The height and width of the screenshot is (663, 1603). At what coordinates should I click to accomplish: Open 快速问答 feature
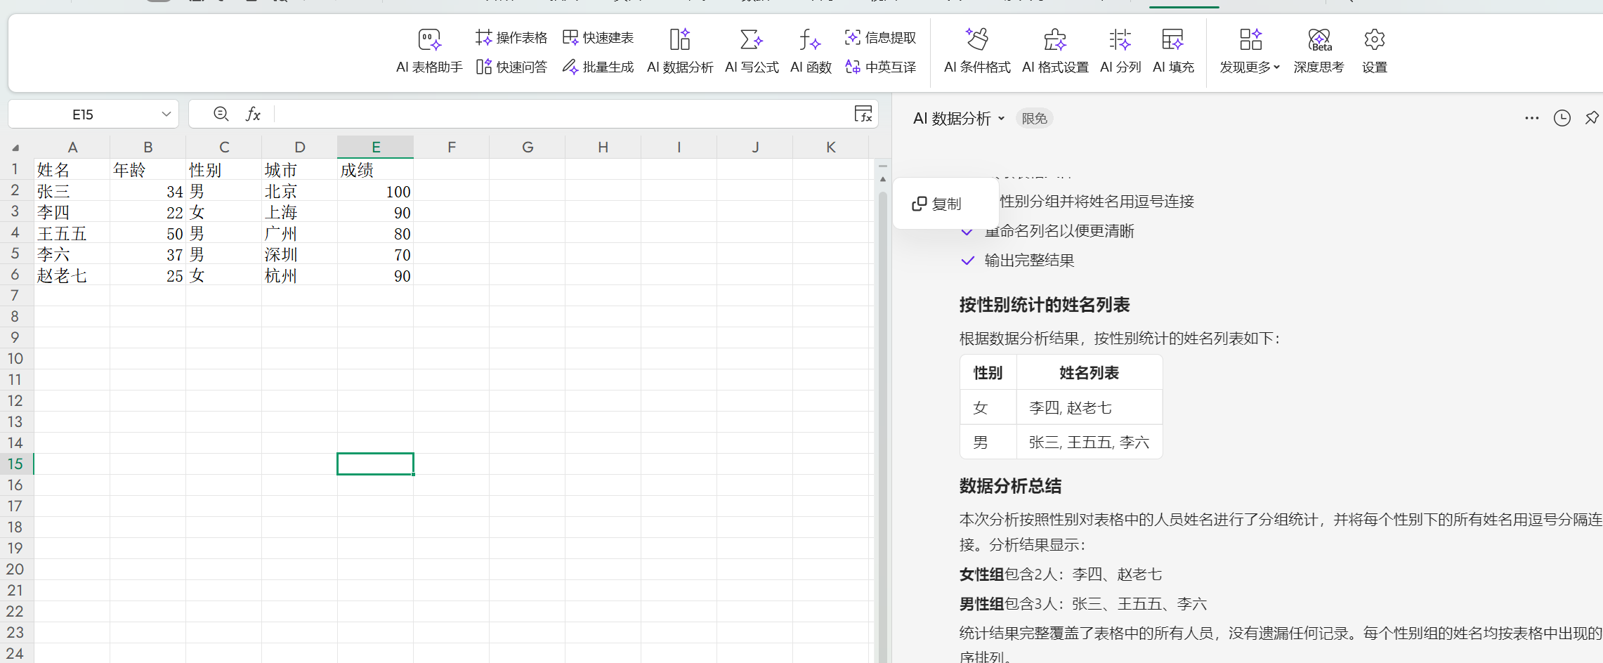(511, 67)
